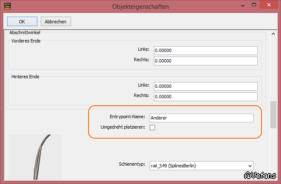Click the rail preview thumbnail
Viewport: 281px width, 184px height.
(35, 158)
